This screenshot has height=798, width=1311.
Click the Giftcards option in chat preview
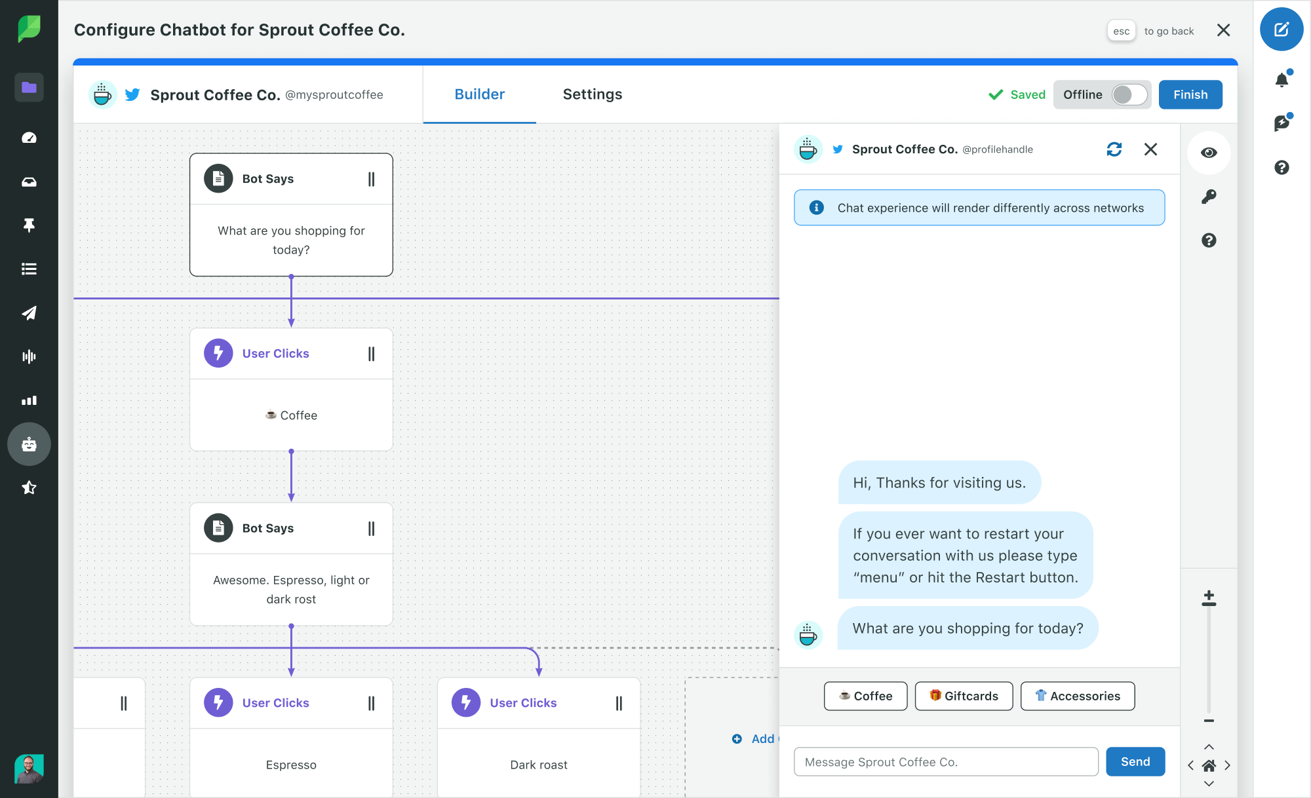tap(963, 696)
